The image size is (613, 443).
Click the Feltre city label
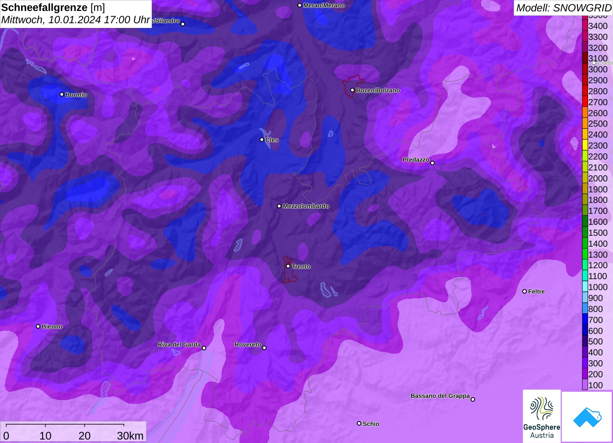tap(536, 291)
